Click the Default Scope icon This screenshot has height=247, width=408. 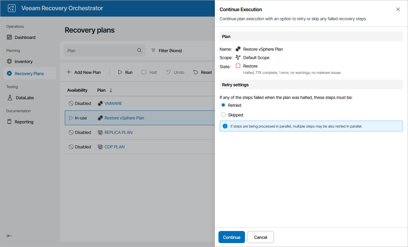pyautogui.click(x=238, y=57)
